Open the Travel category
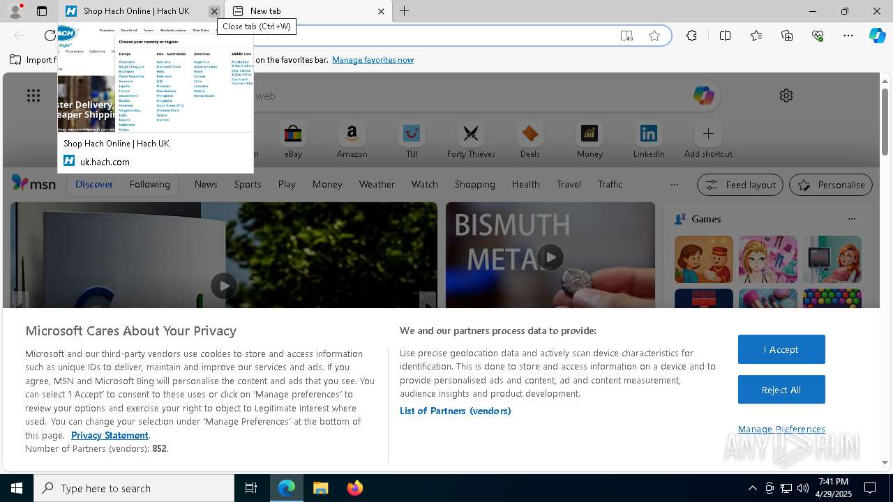 click(569, 184)
